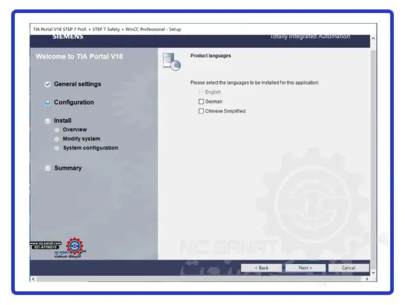The image size is (405, 305).
Task: Click the Overview sub-step bullet icon
Action: pos(57,129)
